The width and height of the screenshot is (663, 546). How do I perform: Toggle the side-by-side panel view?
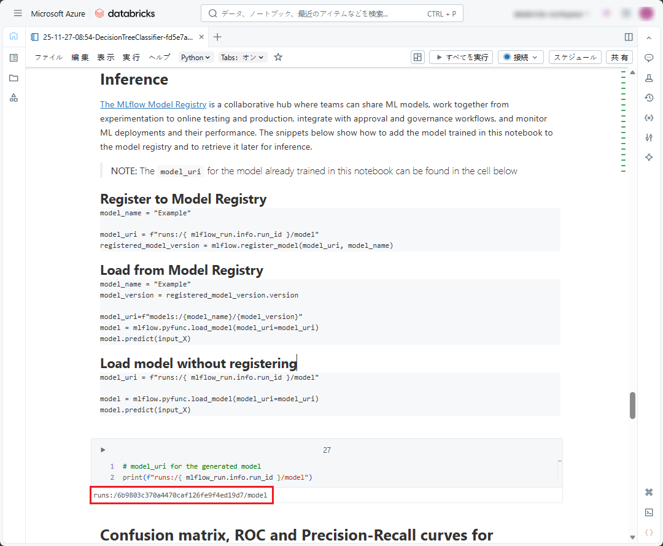point(629,37)
